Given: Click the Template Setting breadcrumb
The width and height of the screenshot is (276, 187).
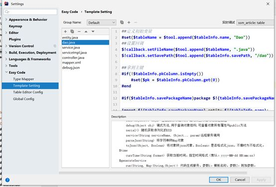Looking at the screenshot, I should click(x=98, y=12).
